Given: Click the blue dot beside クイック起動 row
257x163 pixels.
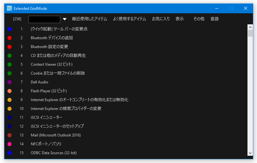Looking at the screenshot, I should tap(10, 29).
